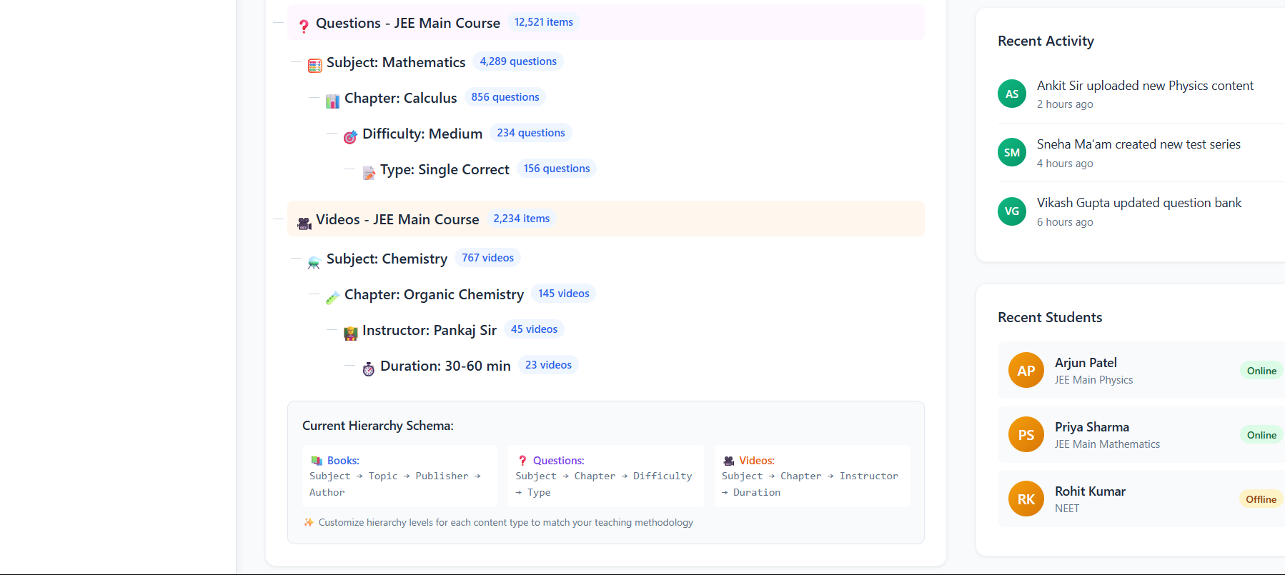This screenshot has width=1285, height=575.
Task: Click Priya Sharma's Online status badge
Action: pyautogui.click(x=1261, y=435)
